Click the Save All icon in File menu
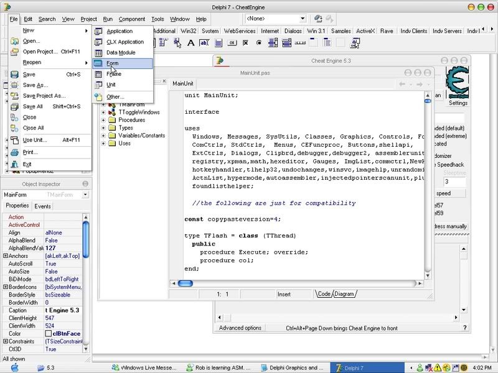The height and width of the screenshot is (373, 498). point(14,106)
